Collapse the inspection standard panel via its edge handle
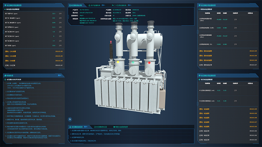Screen dimensions: 262x147 pos(68,137)
